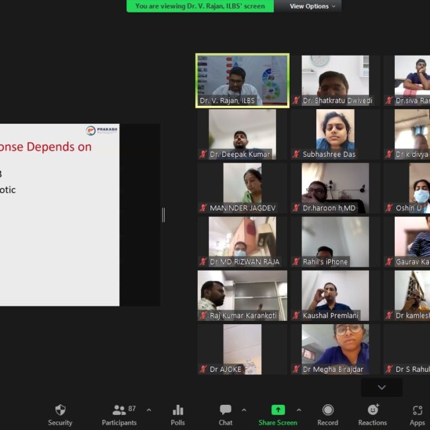430x430 pixels.
Task: Click the green 'You are viewing' banner
Action: coord(200,6)
